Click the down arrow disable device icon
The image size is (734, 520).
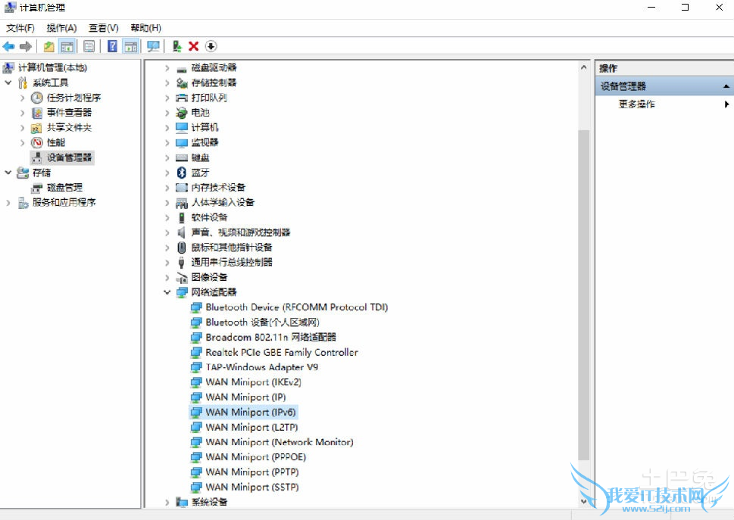point(211,46)
